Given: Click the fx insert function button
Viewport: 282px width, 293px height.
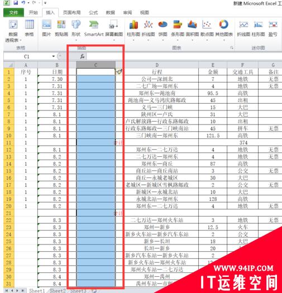Looking at the screenshot, I should point(82,56).
